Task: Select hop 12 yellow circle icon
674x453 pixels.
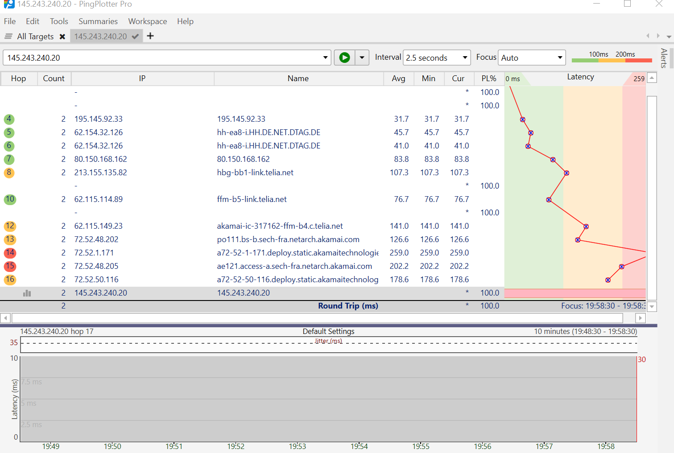Action: (10, 226)
